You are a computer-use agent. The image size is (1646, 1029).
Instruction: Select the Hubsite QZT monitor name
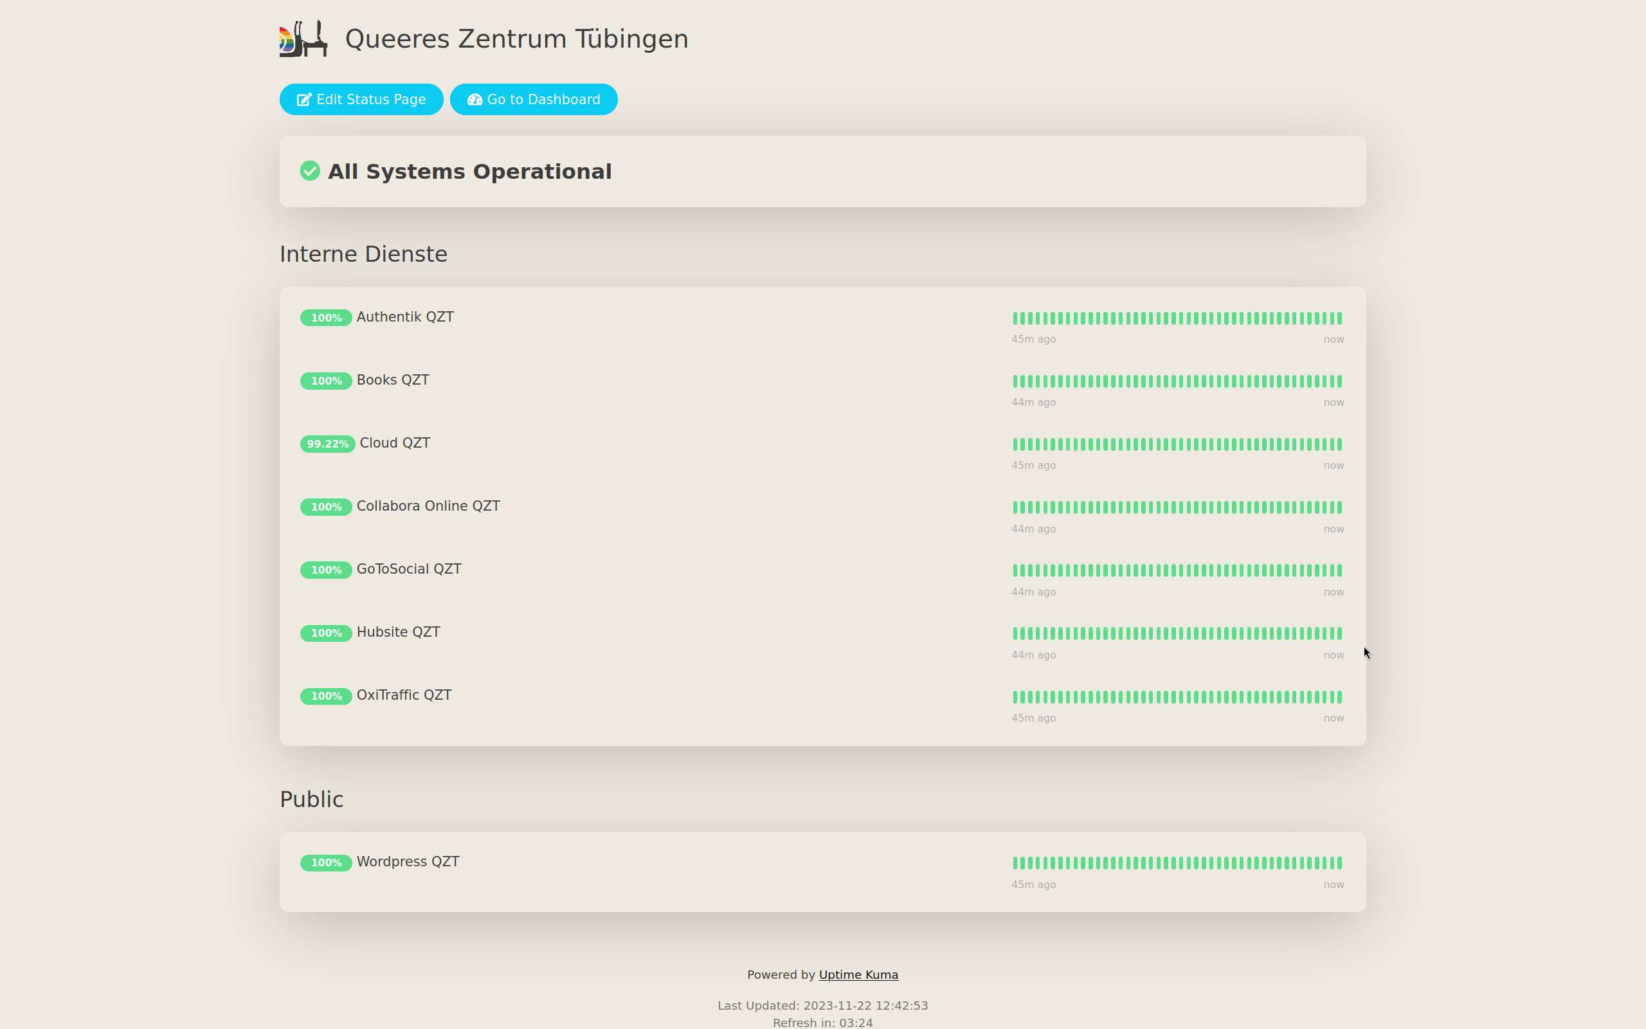[x=398, y=632]
